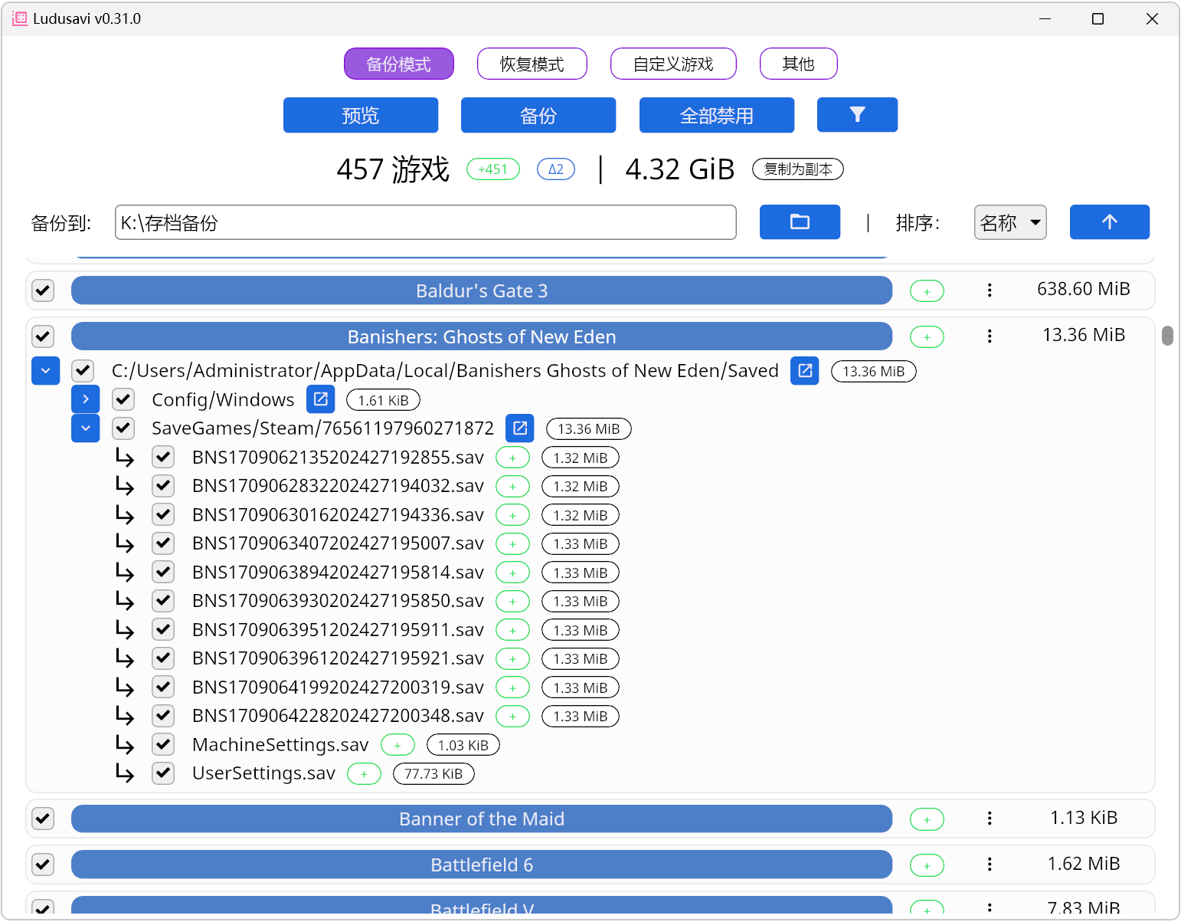Click the plus badge next to UserSettings.sav
The height and width of the screenshot is (922, 1181).
tap(364, 774)
